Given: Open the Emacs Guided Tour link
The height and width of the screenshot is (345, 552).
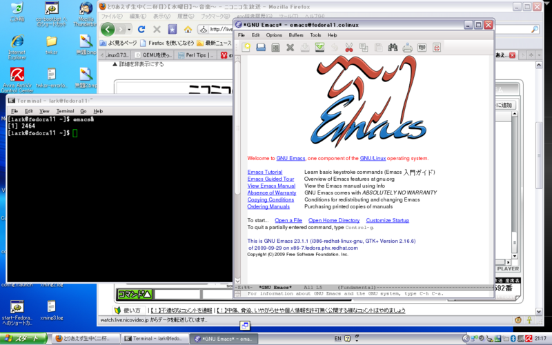Looking at the screenshot, I should tap(270, 179).
